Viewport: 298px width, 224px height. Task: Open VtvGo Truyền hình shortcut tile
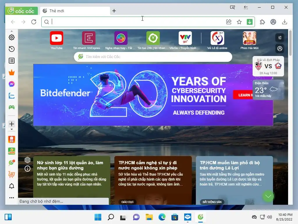tap(185, 40)
